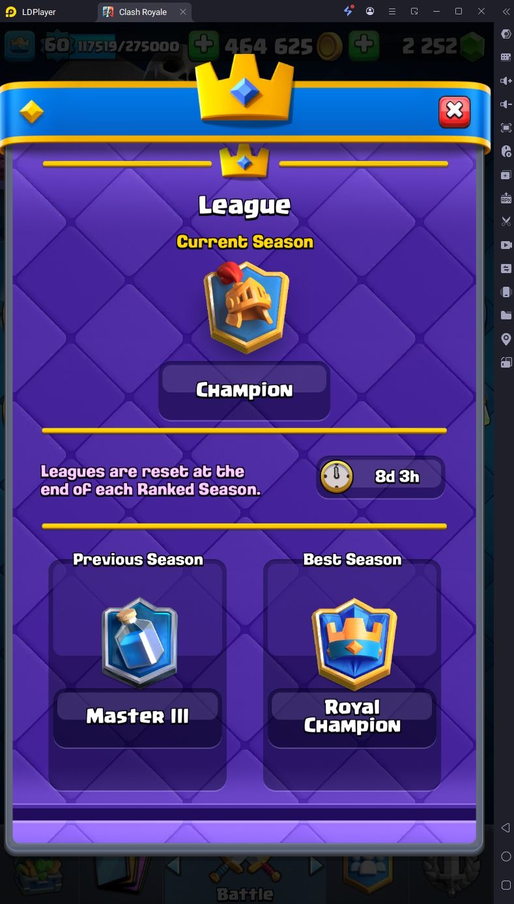Open shared folder icon in sidebar

pyautogui.click(x=506, y=315)
